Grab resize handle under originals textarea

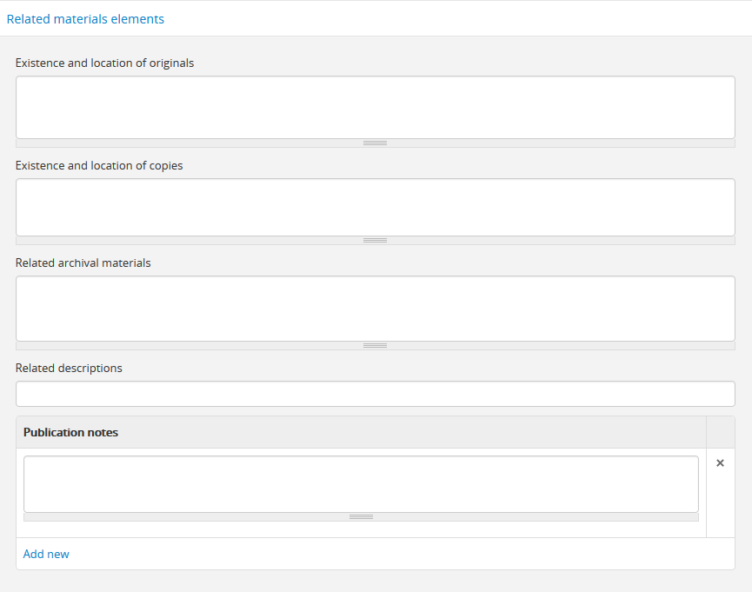[375, 143]
